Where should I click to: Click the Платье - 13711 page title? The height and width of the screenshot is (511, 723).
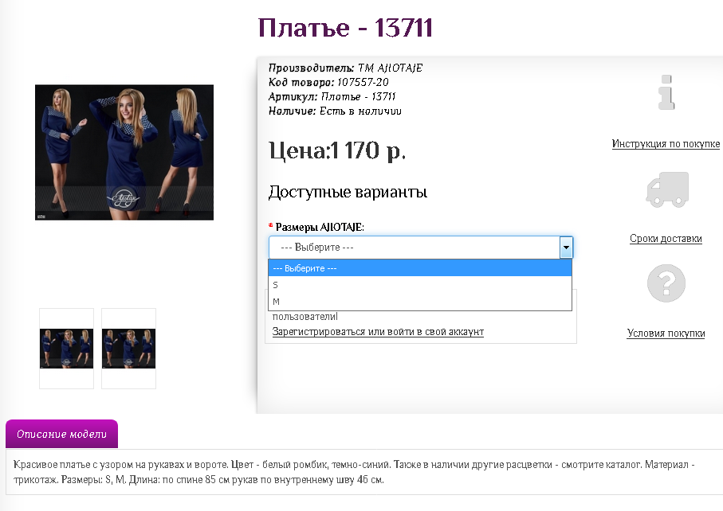[345, 28]
